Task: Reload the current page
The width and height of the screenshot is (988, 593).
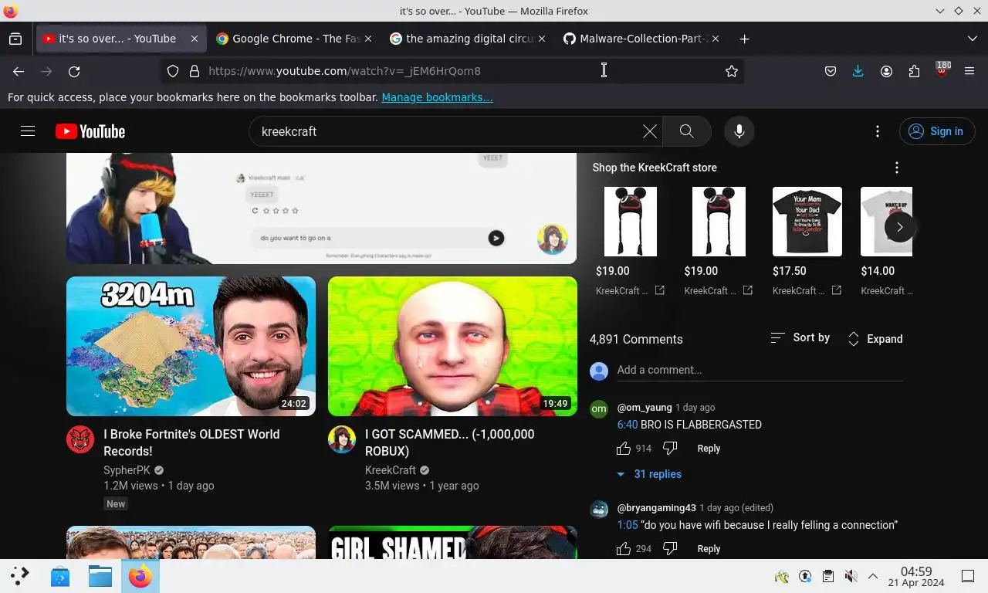Action: (x=74, y=71)
